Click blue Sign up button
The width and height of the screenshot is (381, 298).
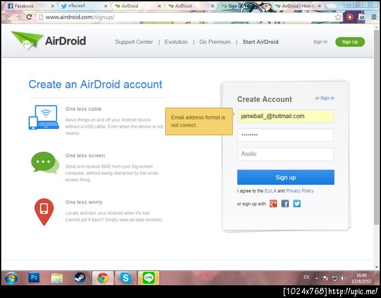286,177
